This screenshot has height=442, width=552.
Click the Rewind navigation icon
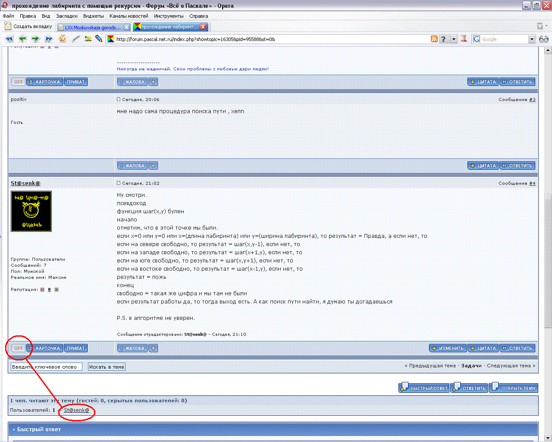click(9, 39)
